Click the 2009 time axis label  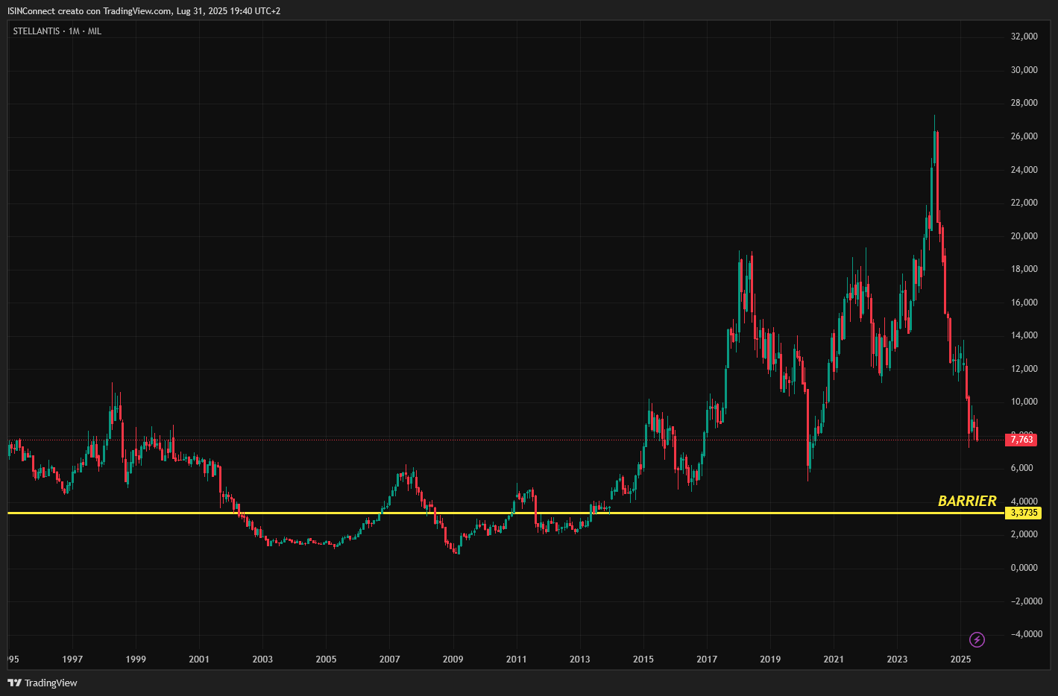point(453,659)
